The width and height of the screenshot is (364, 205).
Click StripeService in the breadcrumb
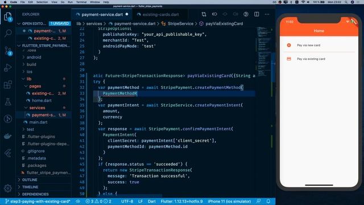coord(180,24)
